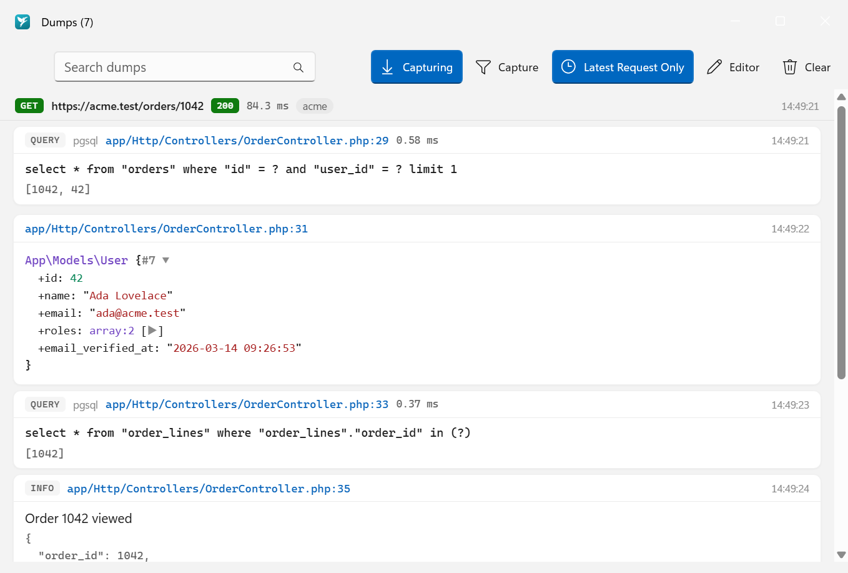
Task: Click the email value ada@acme.test
Action: click(x=137, y=313)
